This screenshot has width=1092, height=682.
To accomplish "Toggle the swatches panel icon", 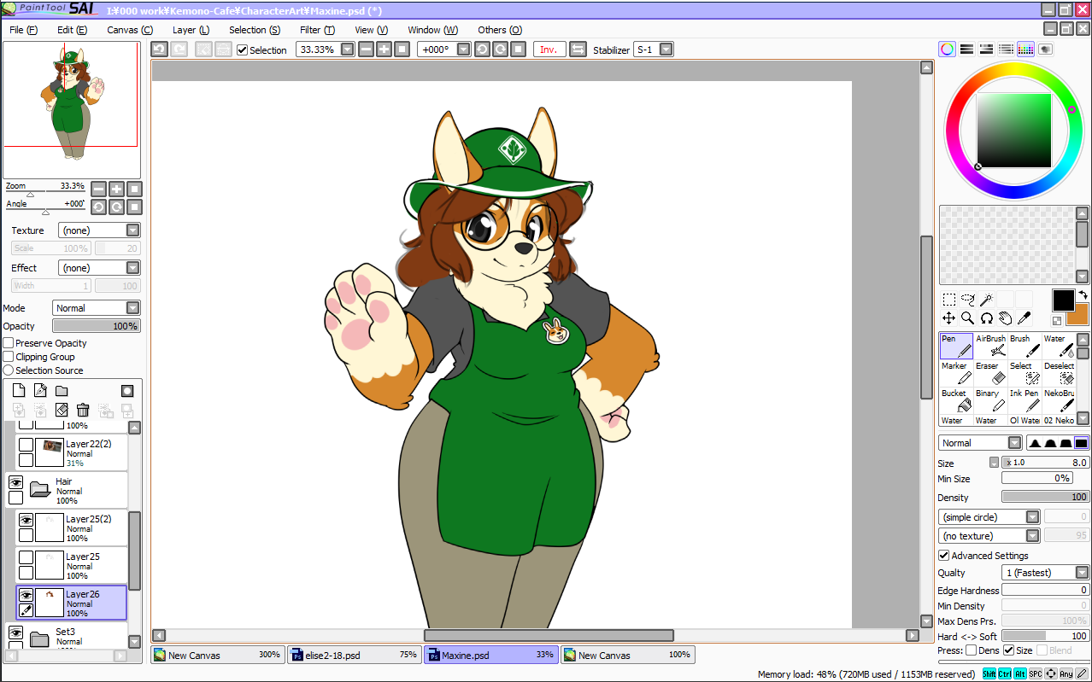I will pos(1025,50).
